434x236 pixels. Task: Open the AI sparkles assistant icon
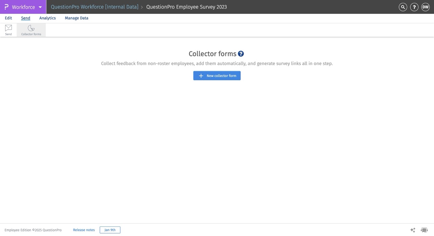click(413, 230)
